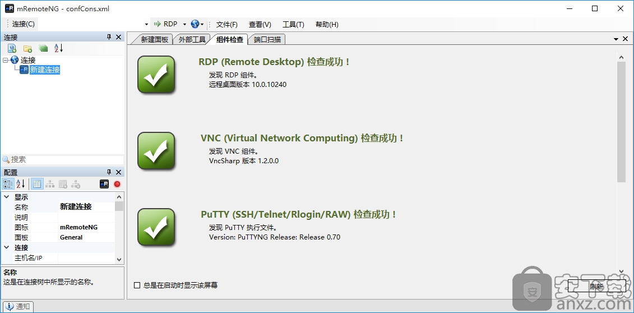Click the 面板 value General

(86, 237)
